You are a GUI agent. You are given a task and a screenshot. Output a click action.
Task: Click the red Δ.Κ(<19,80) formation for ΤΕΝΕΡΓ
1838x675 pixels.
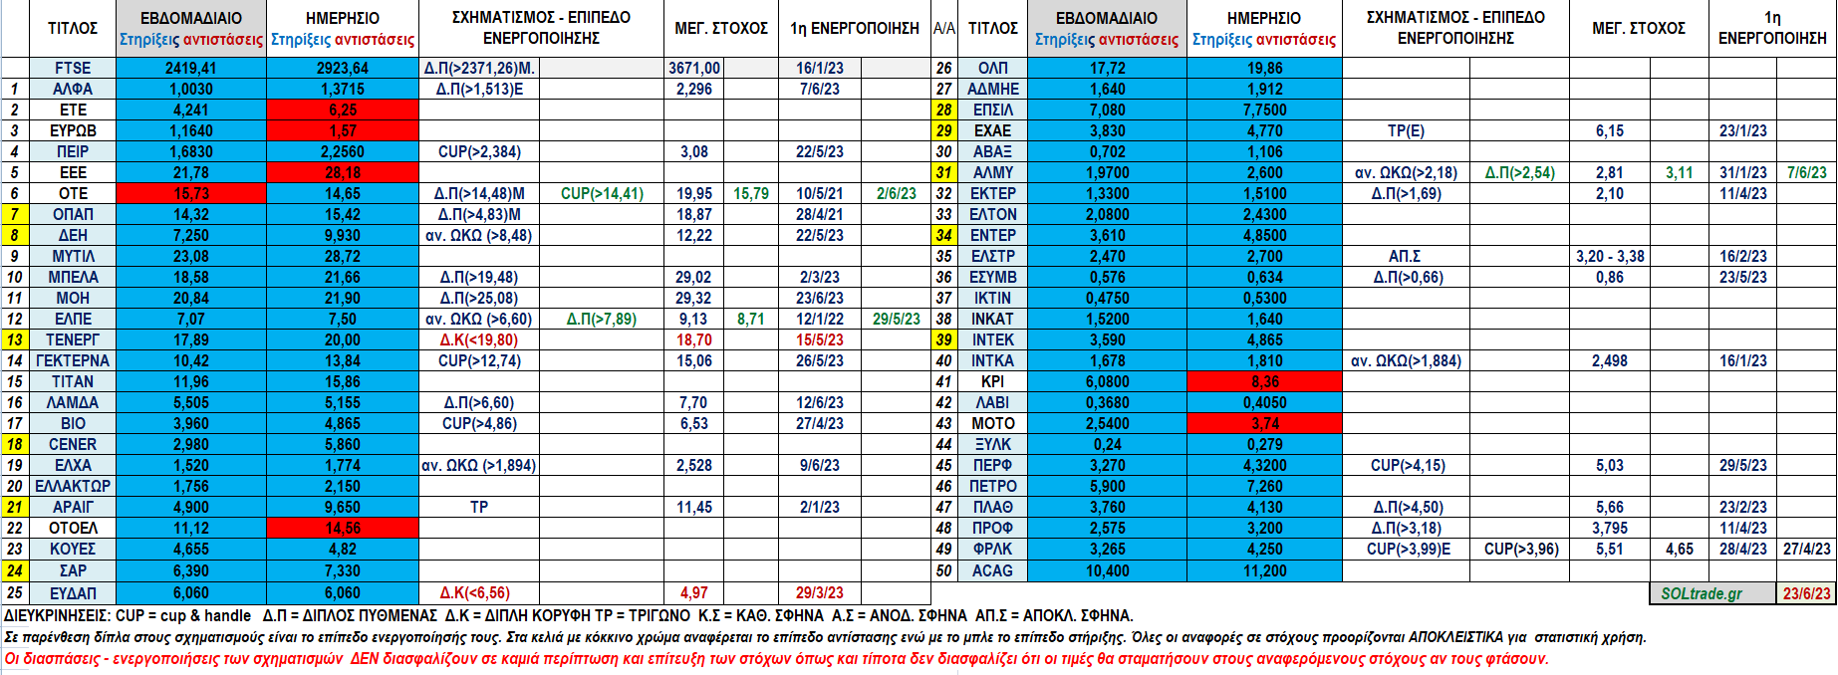(479, 339)
